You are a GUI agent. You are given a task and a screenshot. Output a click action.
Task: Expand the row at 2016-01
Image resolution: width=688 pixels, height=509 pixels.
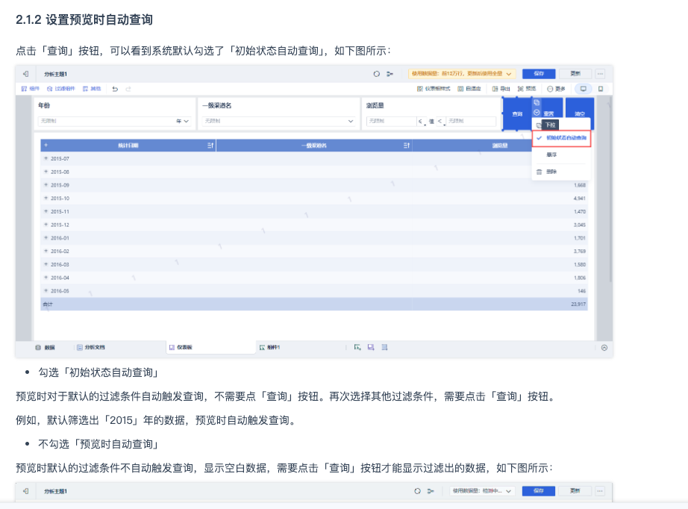46,238
